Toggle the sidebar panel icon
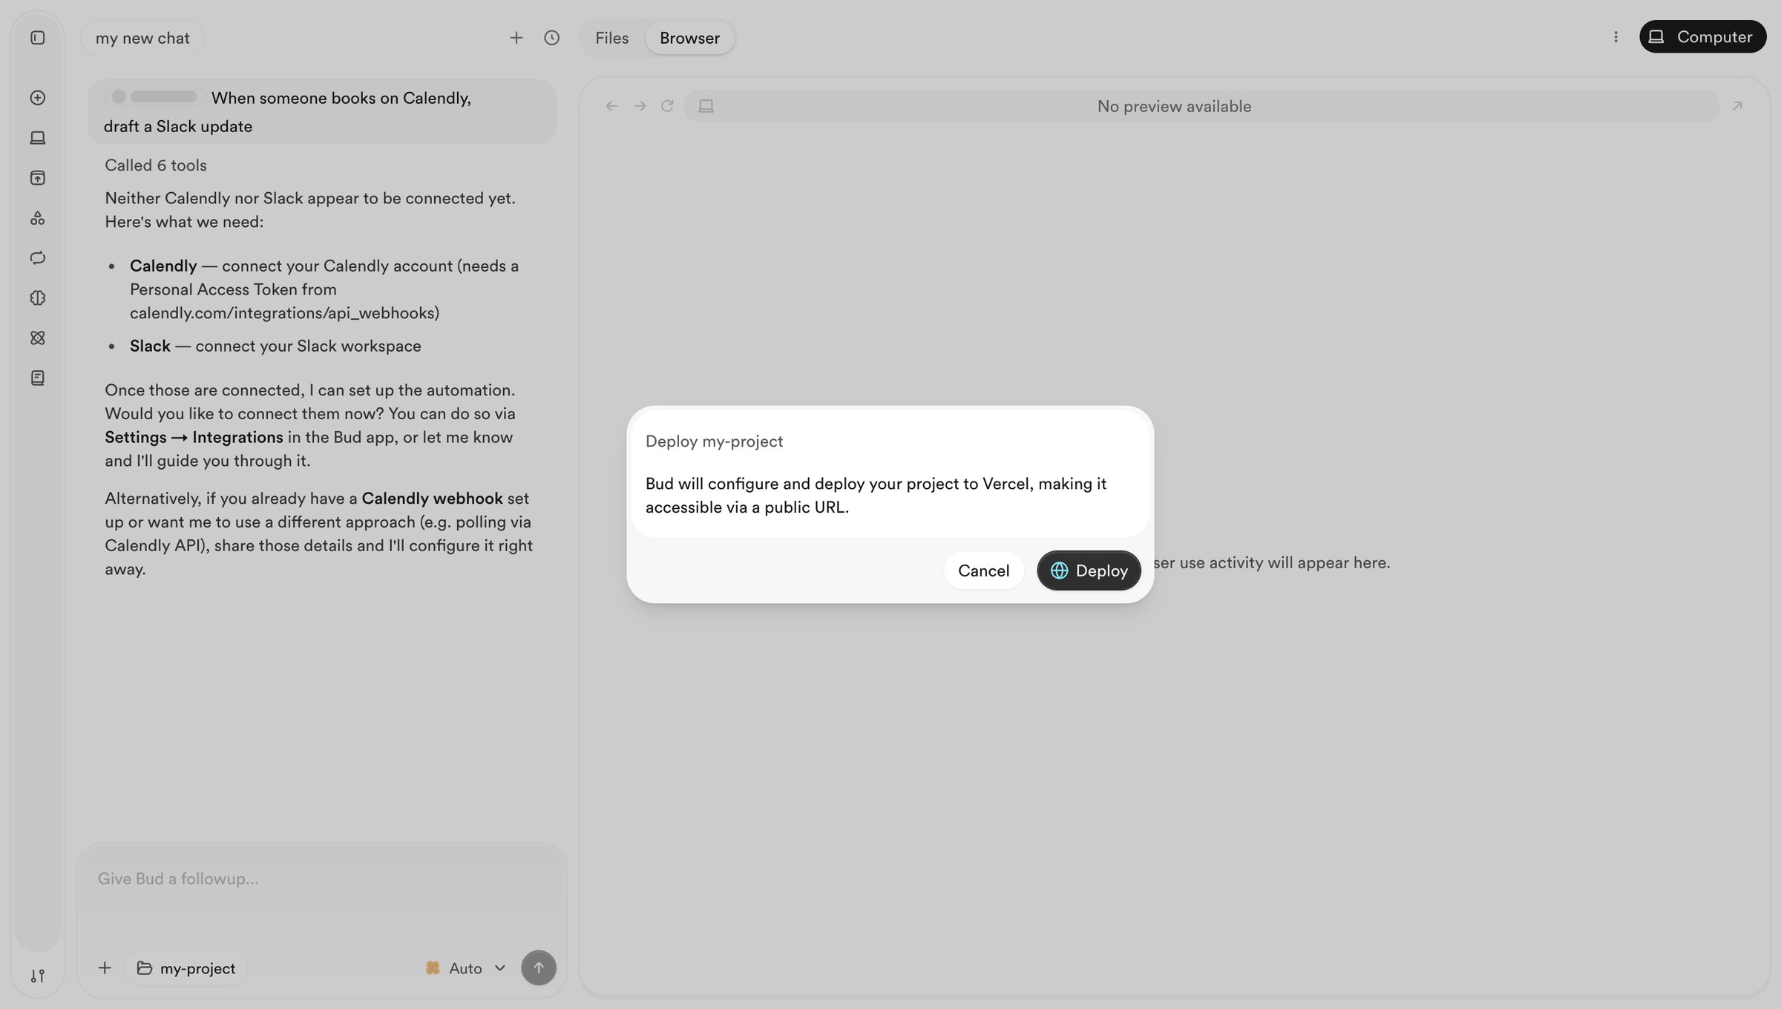Screen dimensions: 1781x1009 click(38, 38)
